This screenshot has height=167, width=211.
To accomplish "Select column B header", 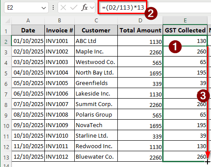I will pyautogui.click(x=59, y=21).
